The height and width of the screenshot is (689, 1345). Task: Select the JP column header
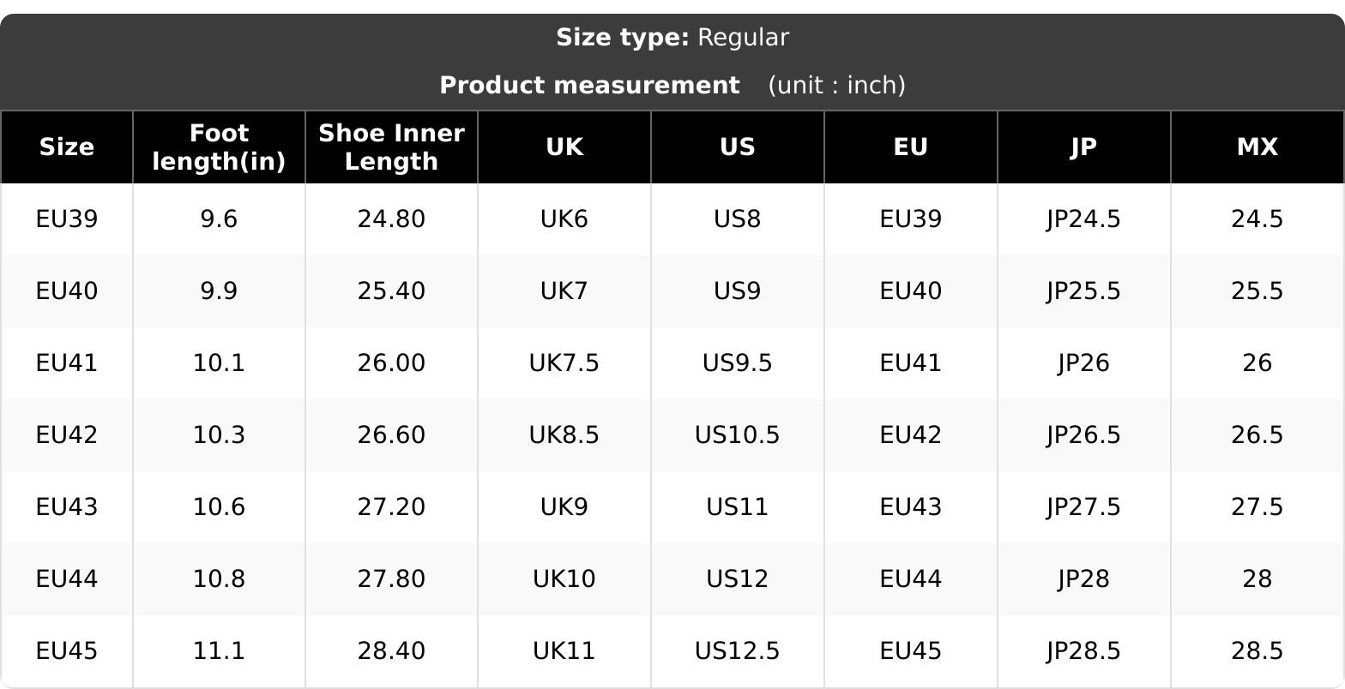1084,147
